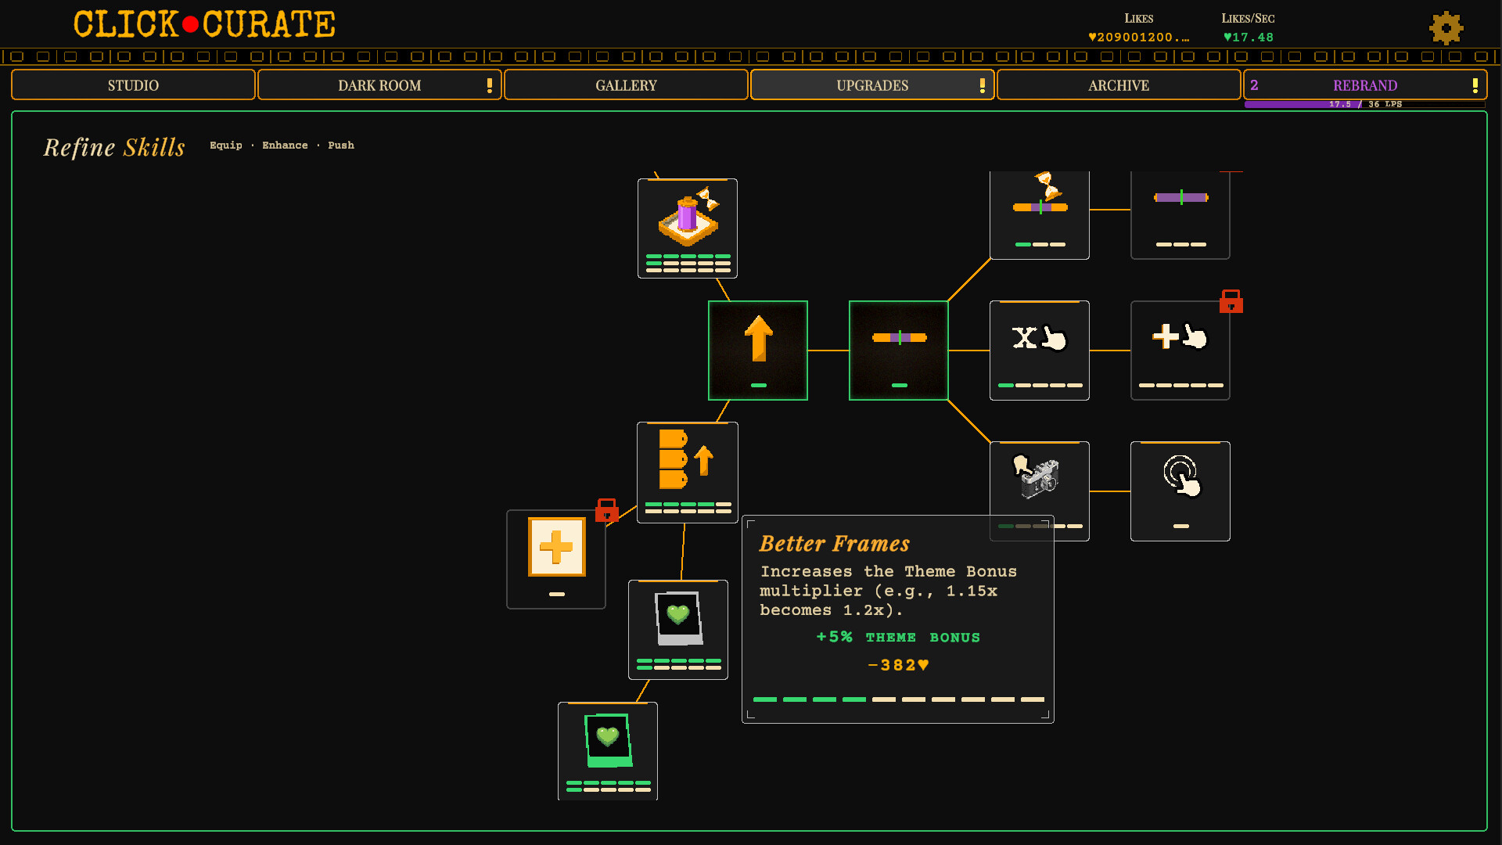Image resolution: width=1502 pixels, height=845 pixels.
Task: Click the green heart polaroid skill node
Action: (x=607, y=751)
